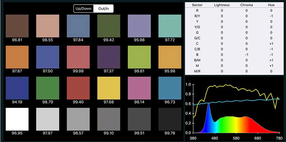Choose the orange swatch labeled 97.87
This screenshot has width=286, height=142.
(x=17, y=57)
